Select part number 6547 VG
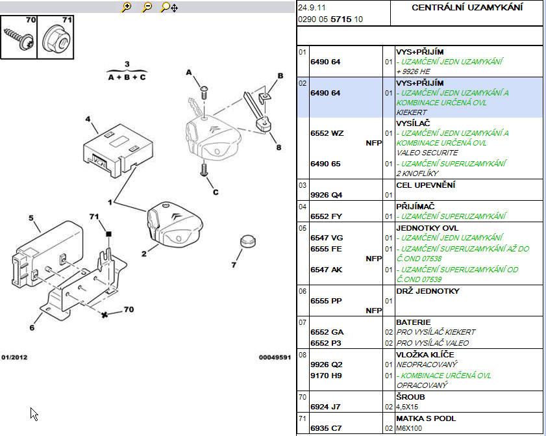Viewport: 546px width, 436px height. (x=327, y=238)
